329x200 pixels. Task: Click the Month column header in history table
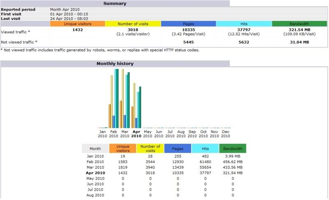95,148
